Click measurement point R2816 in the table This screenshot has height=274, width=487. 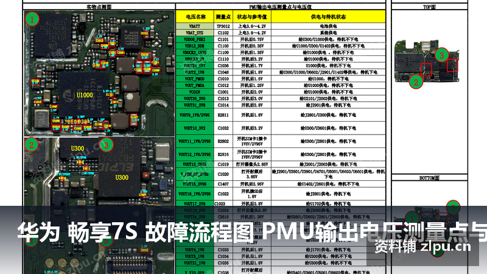click(x=223, y=155)
